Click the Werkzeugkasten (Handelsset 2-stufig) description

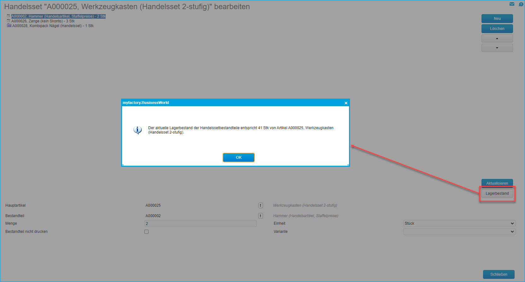coord(305,205)
